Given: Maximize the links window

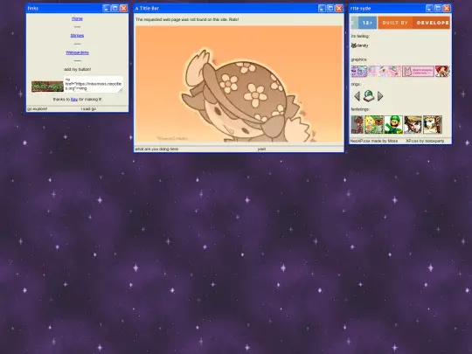Looking at the screenshot, I should click(x=115, y=9).
